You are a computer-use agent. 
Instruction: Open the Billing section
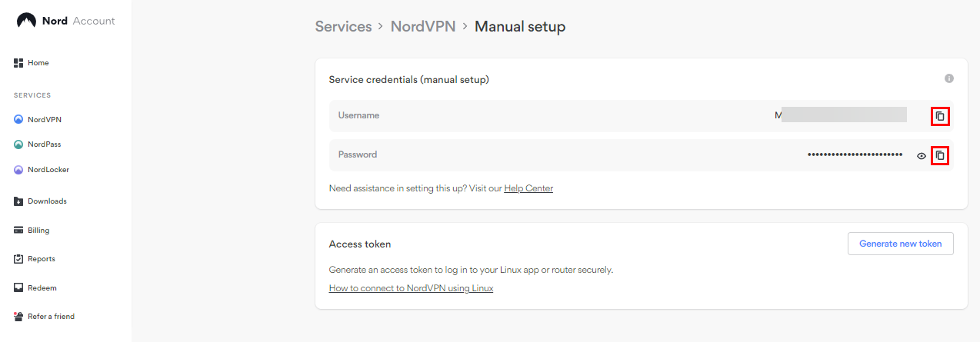click(38, 230)
